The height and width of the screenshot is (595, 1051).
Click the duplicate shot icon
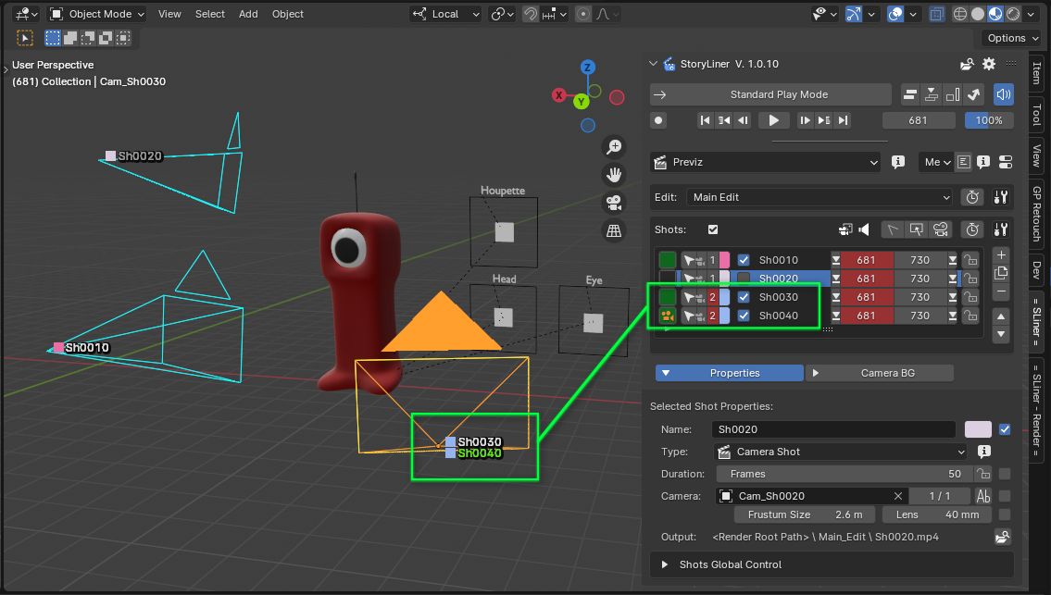tap(1000, 273)
